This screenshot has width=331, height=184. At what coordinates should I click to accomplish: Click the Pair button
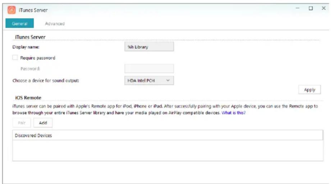[22, 123]
